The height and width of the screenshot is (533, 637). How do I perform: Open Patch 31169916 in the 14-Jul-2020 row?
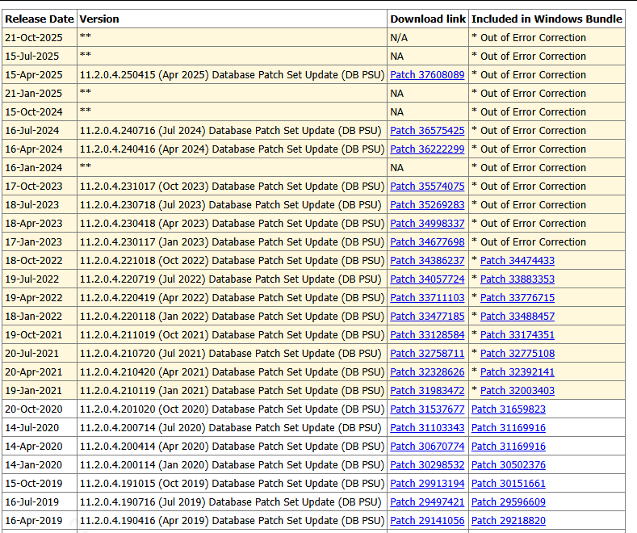(508, 428)
